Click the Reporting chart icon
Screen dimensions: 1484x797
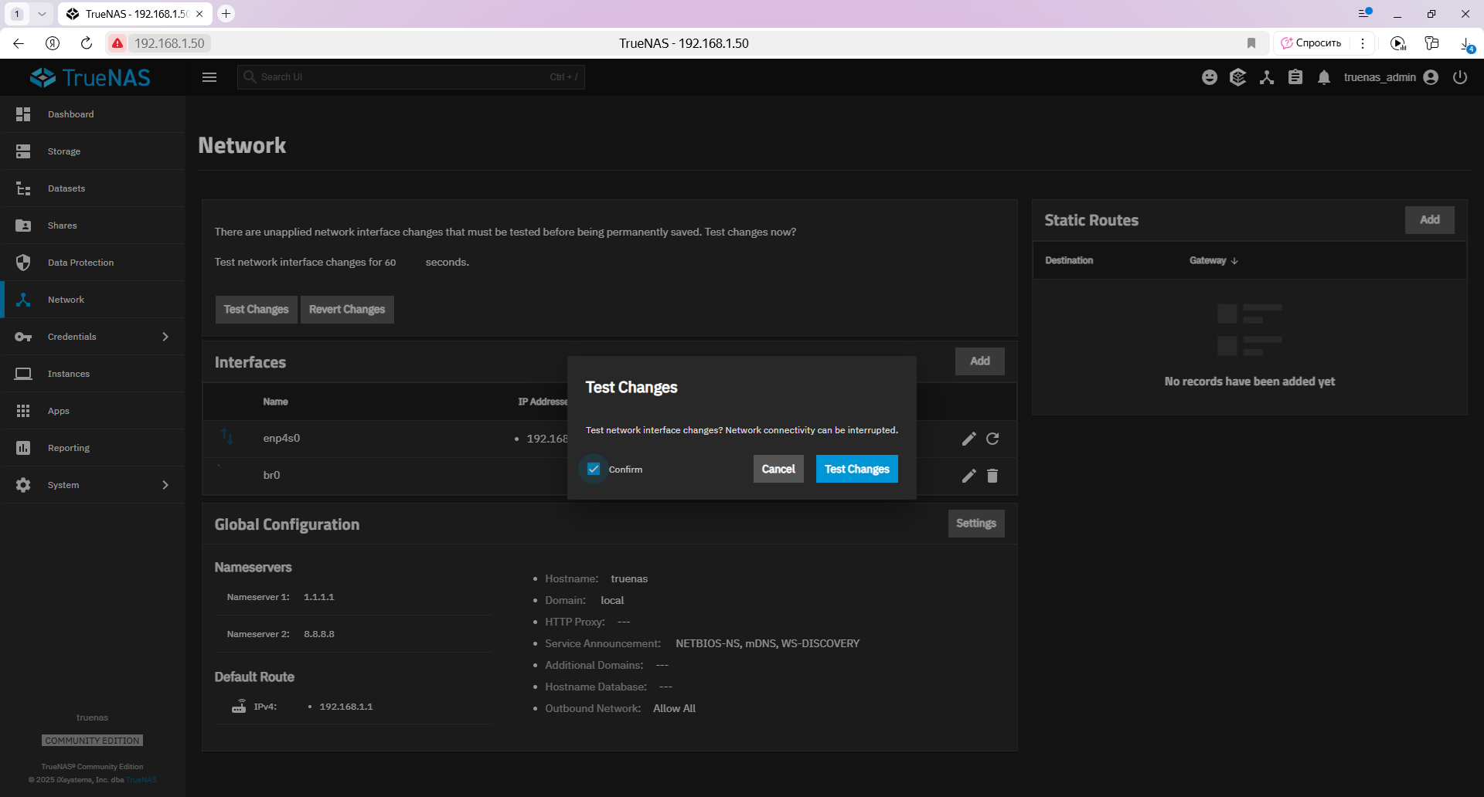(x=23, y=448)
